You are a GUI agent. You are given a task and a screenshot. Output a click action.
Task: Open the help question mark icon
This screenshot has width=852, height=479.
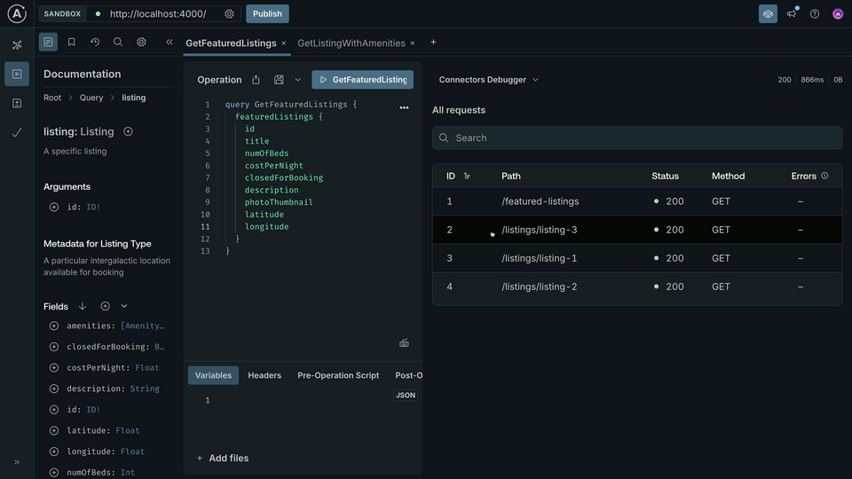pyautogui.click(x=815, y=14)
